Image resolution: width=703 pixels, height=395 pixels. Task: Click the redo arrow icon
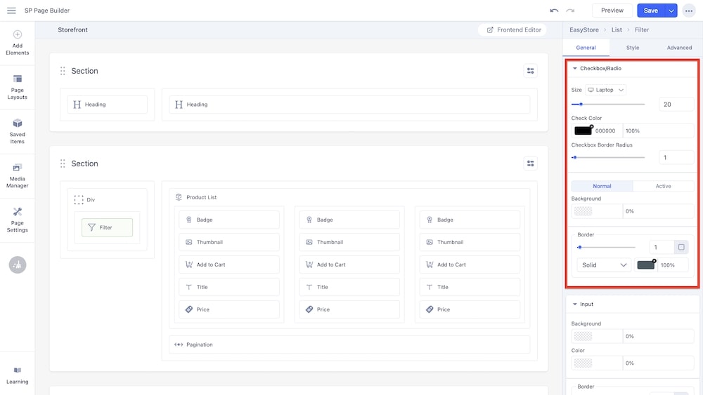point(570,11)
